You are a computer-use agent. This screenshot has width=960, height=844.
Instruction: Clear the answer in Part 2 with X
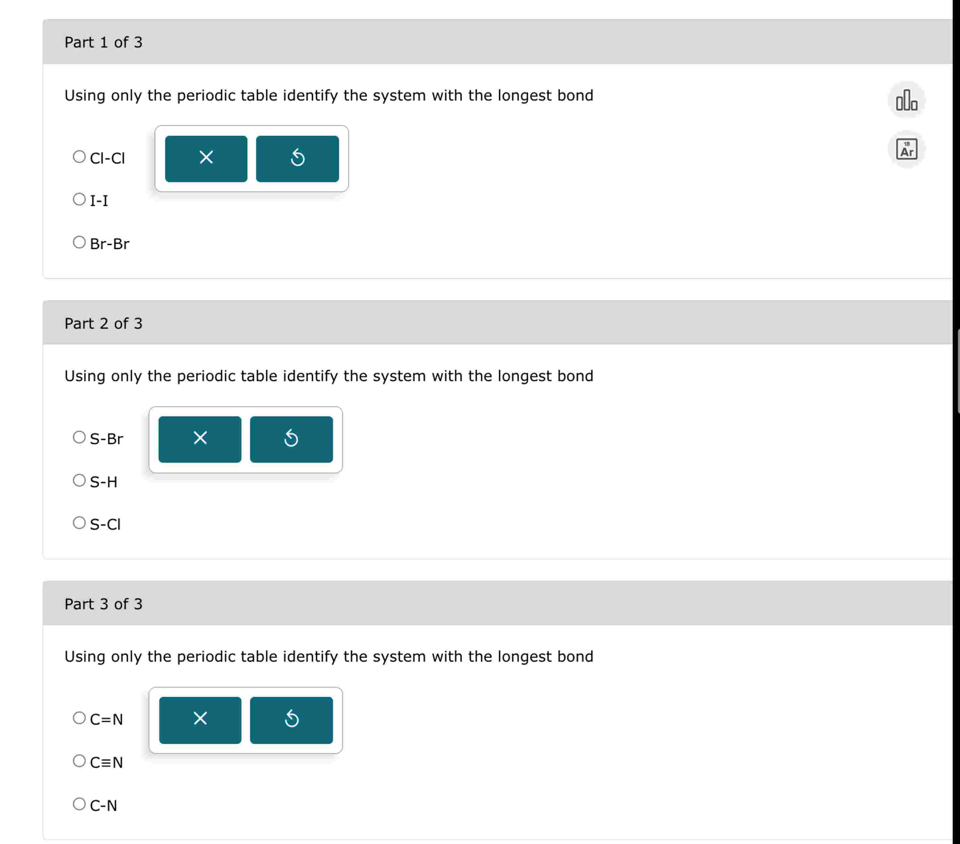pos(200,438)
